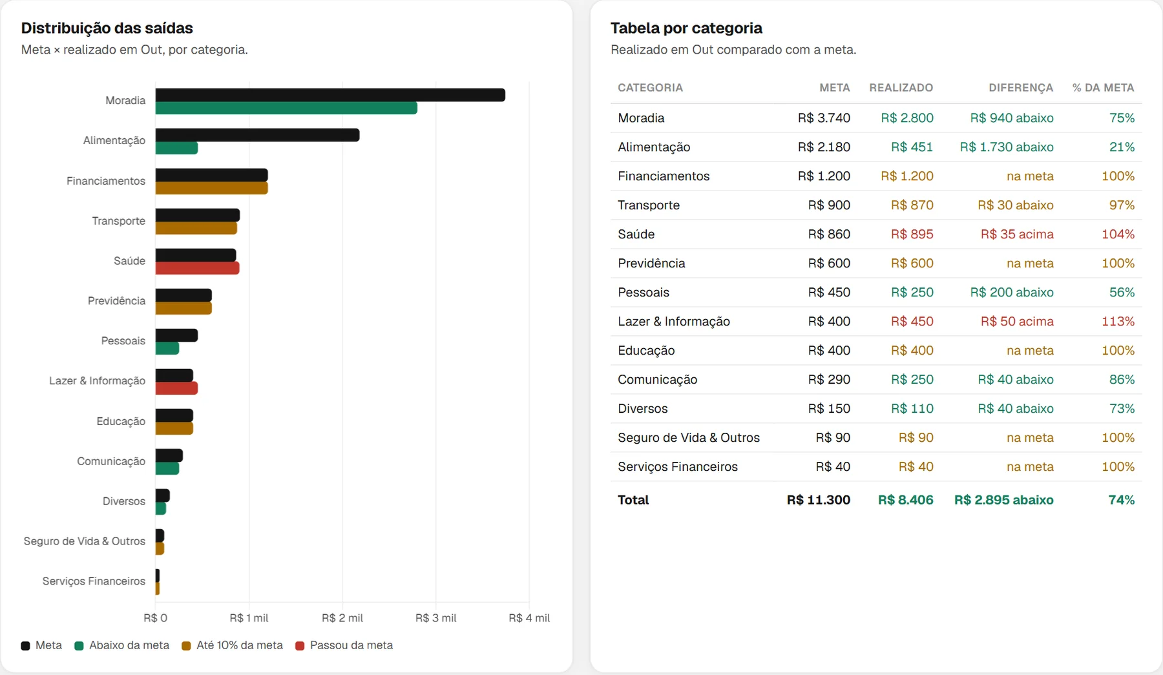Click the CATEGORIA column header
Image resolution: width=1163 pixels, height=675 pixels.
pyautogui.click(x=650, y=88)
